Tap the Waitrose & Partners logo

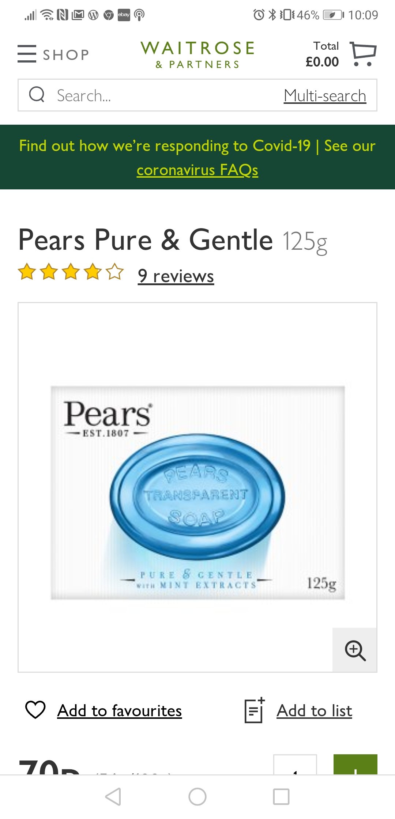click(x=197, y=54)
